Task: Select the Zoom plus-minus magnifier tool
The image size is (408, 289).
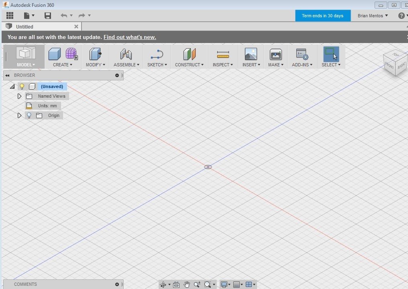Action: pyautogui.click(x=197, y=285)
